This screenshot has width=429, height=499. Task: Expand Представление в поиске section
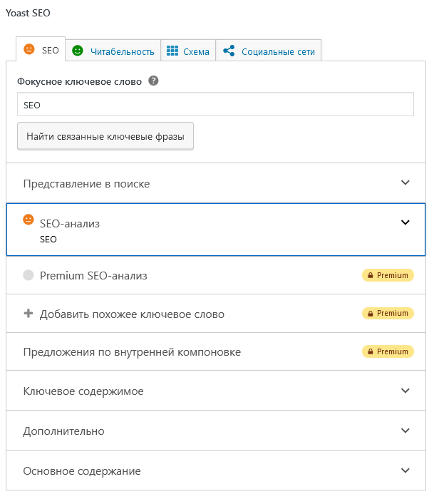[216, 183]
